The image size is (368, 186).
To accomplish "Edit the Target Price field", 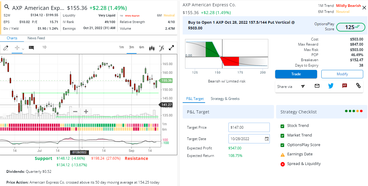I will click(249, 127).
